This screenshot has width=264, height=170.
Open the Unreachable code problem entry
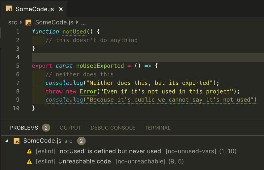point(132,161)
